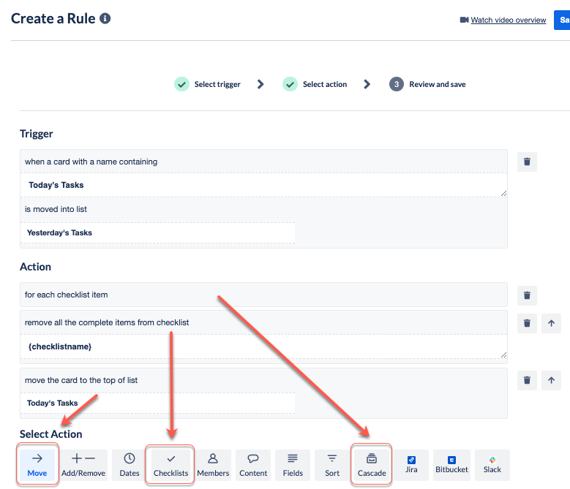Screen dimensions: 570x489
Task: Select the Checklists action category
Action: 170,465
